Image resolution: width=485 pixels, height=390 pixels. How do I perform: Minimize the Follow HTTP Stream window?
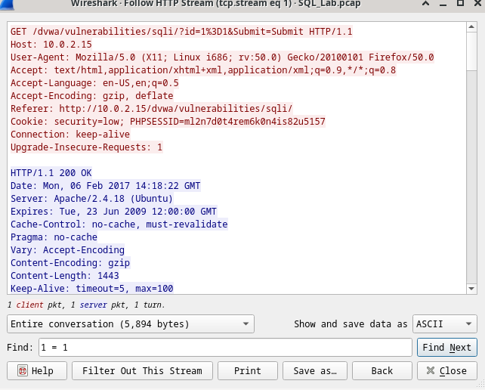[x=443, y=5]
